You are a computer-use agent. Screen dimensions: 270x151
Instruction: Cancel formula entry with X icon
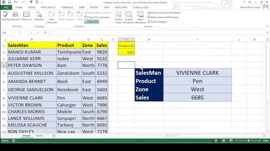point(31,33)
